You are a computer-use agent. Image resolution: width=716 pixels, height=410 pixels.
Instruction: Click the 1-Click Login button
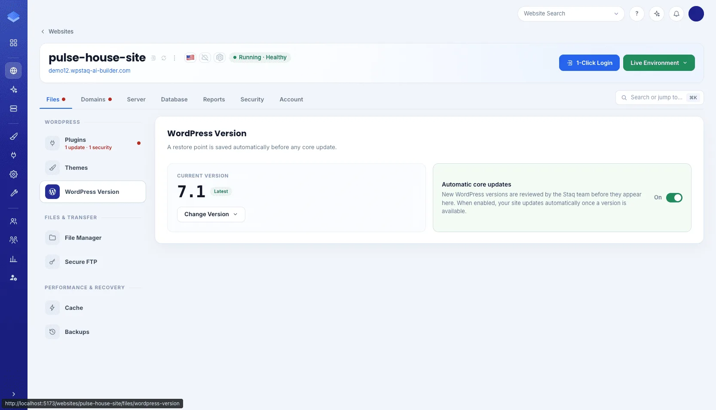click(589, 63)
